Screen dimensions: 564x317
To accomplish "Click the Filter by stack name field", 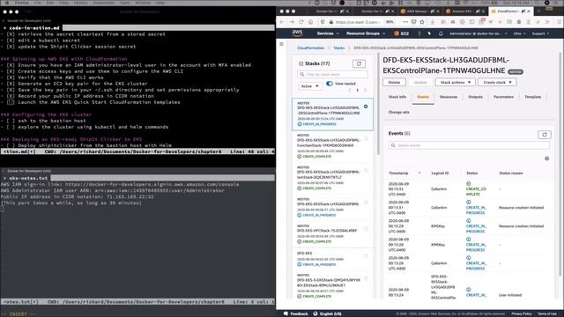I will 333,74.
